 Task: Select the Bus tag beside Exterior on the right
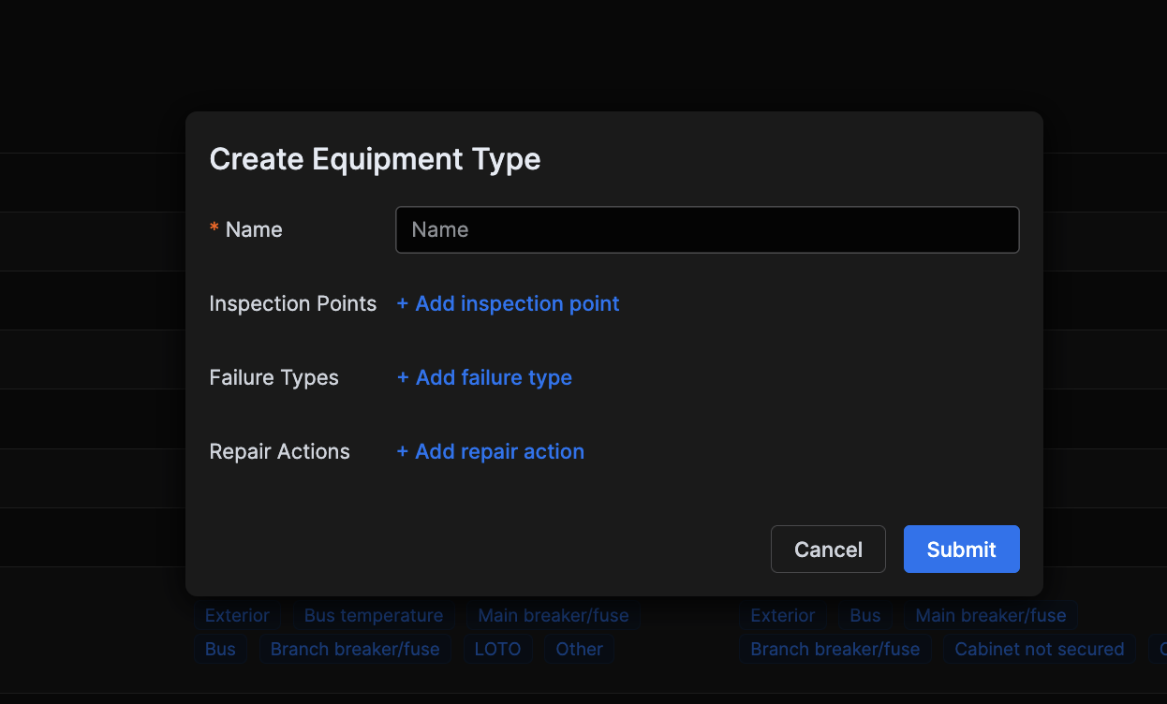point(864,615)
